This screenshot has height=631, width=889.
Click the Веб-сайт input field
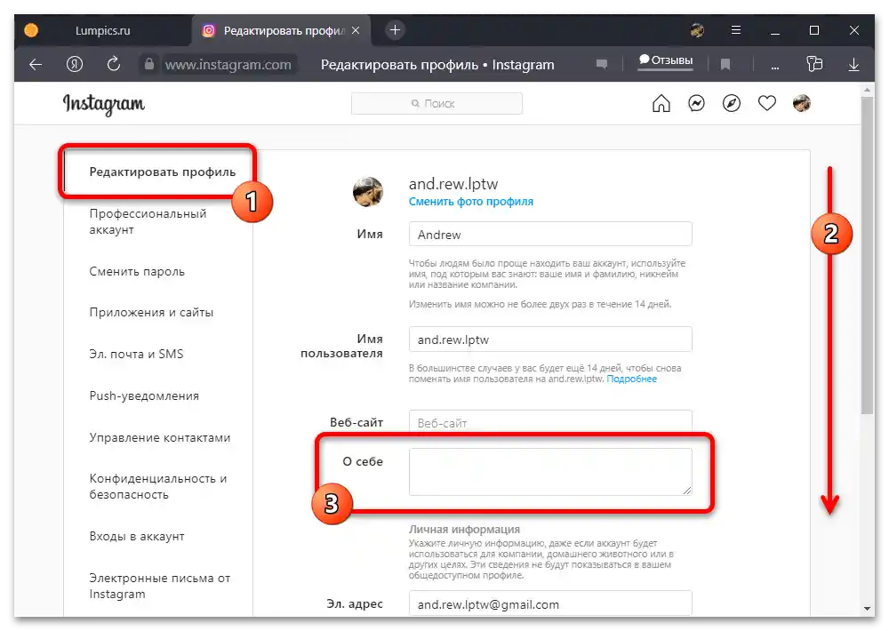coord(550,422)
